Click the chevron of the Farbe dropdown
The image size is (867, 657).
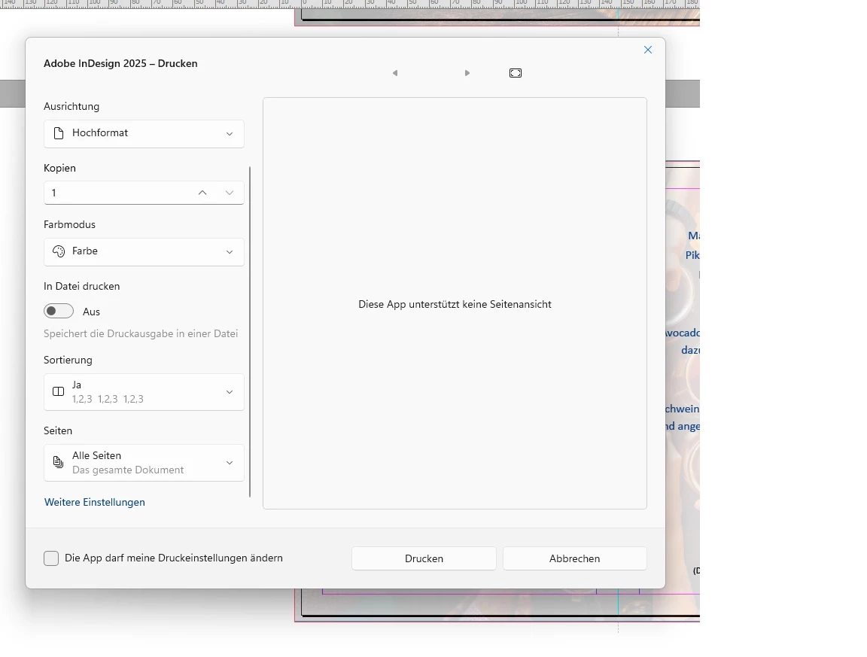[x=230, y=252]
